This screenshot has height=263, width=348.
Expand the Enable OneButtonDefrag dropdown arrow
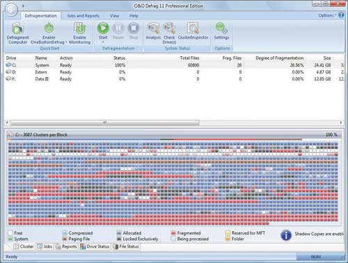(66, 42)
